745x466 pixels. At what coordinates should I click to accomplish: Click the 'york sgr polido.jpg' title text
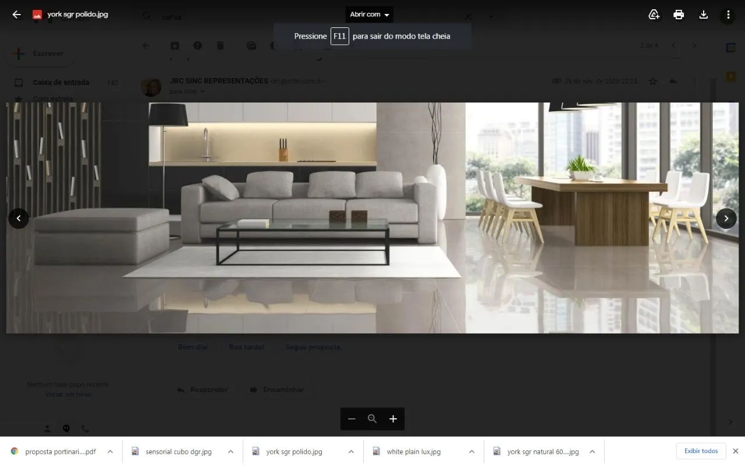[x=78, y=15]
